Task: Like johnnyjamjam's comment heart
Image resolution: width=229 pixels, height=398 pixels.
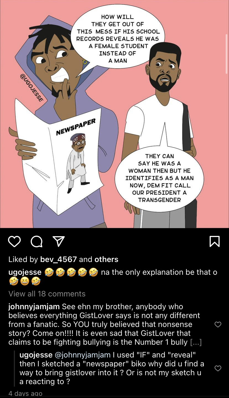Action: tap(218, 324)
